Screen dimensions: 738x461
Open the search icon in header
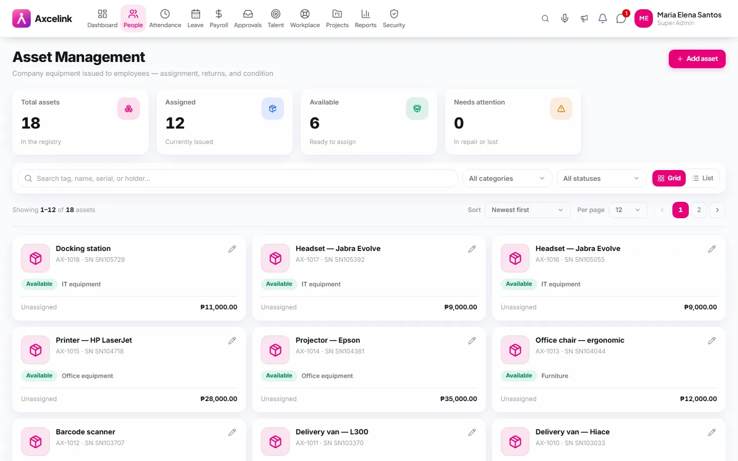[545, 18]
